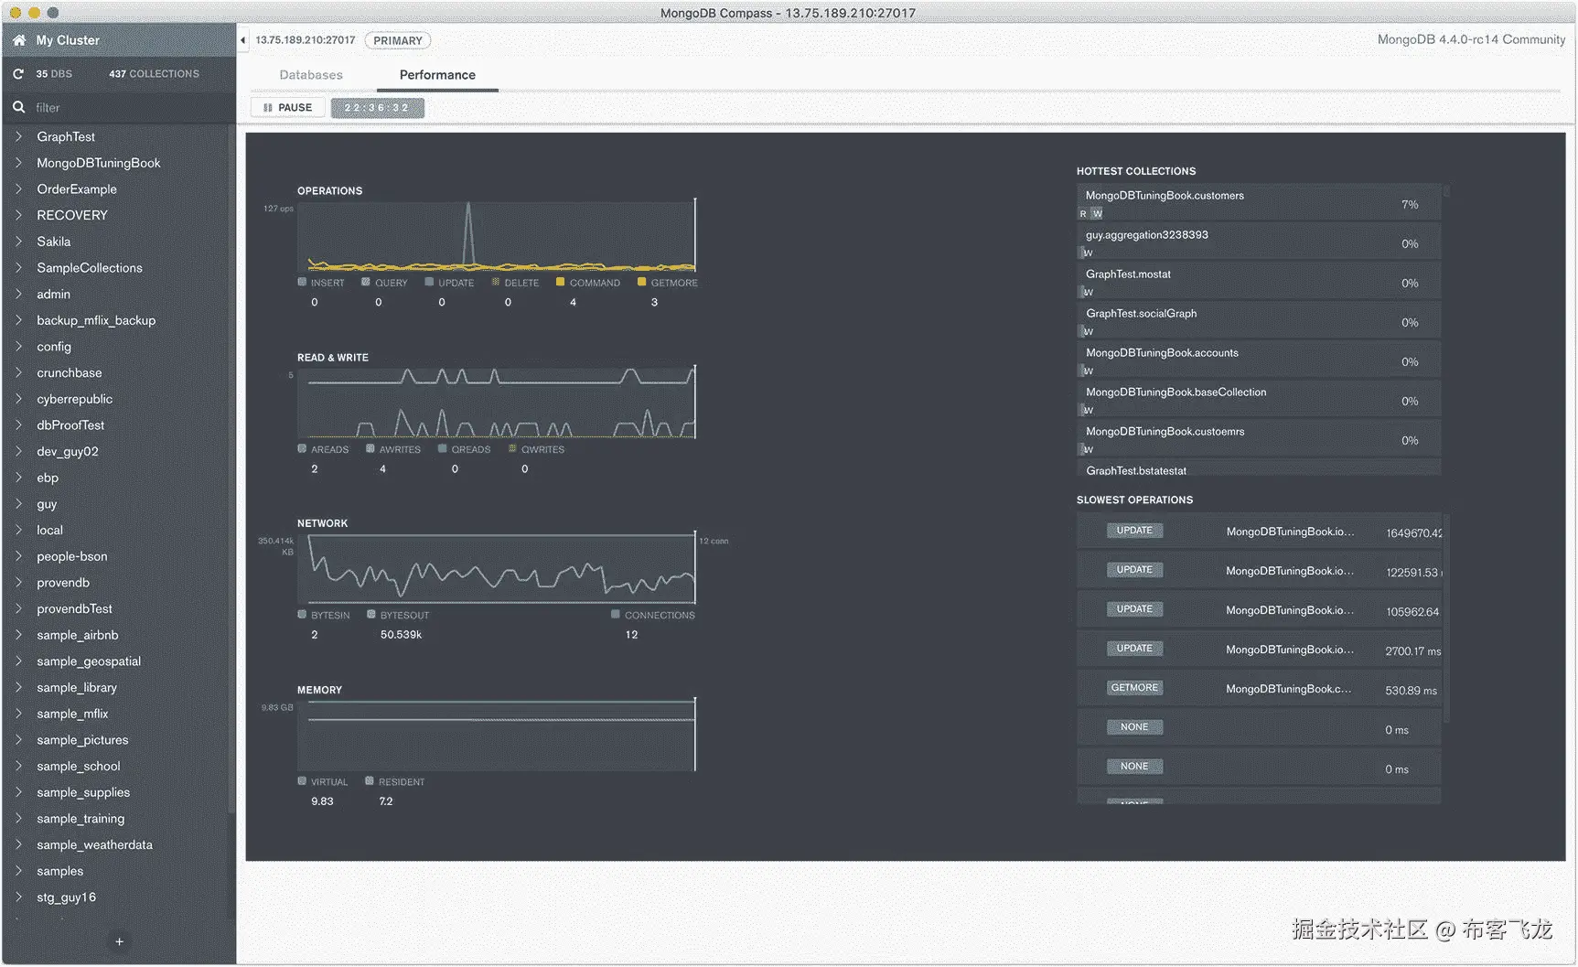Toggle BYTESIN series in Network chart
This screenshot has height=967, width=1578.
(324, 615)
